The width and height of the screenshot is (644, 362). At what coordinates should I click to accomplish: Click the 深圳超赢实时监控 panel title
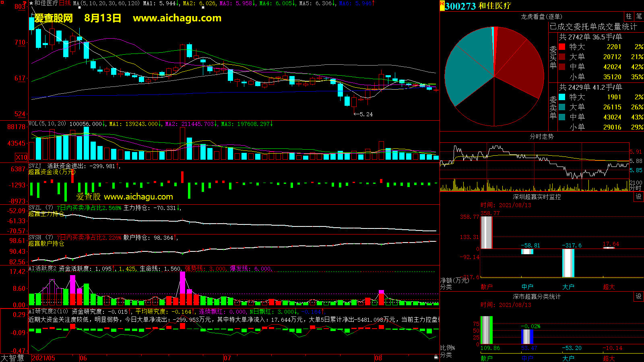[x=537, y=197]
